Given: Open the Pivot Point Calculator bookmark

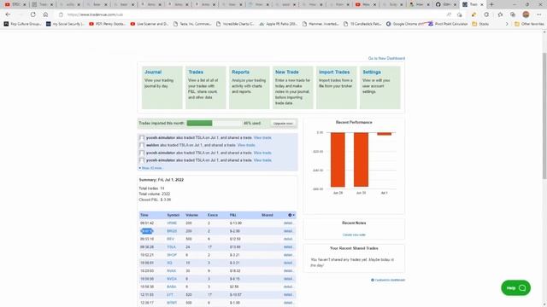Looking at the screenshot, I should 448,24.
